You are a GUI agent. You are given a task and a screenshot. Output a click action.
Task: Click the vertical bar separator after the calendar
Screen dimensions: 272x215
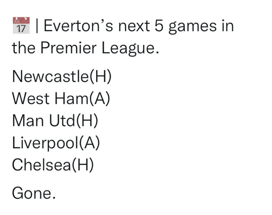(x=37, y=26)
